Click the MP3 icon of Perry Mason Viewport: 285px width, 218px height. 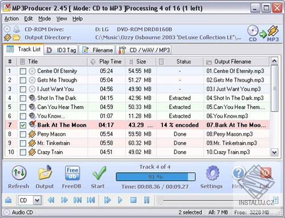(x=32, y=134)
